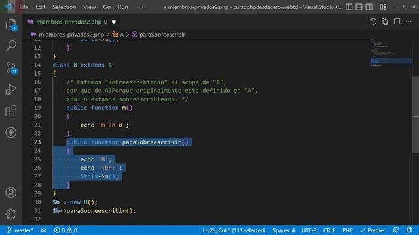Toggle the primary side bar layout
419x235 pixels.
(x=349, y=7)
